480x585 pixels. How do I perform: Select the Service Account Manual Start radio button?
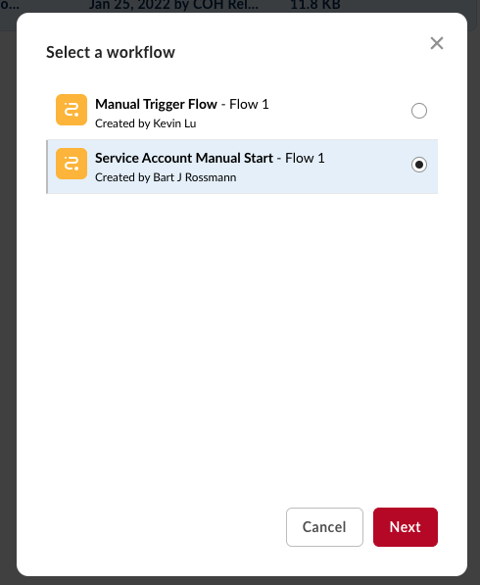coord(419,165)
